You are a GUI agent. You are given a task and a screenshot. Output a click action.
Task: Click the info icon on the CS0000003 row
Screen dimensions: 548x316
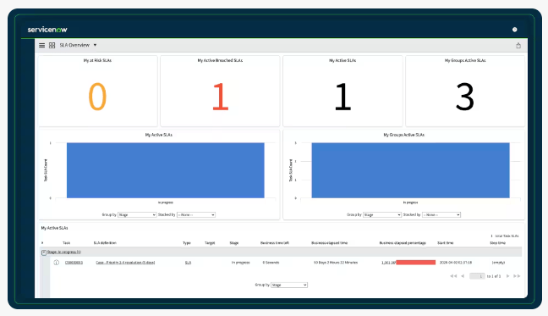pyautogui.click(x=57, y=263)
